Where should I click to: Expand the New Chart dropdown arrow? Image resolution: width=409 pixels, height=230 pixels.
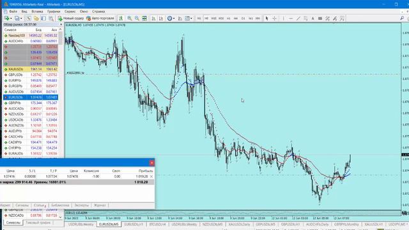pos(11,19)
